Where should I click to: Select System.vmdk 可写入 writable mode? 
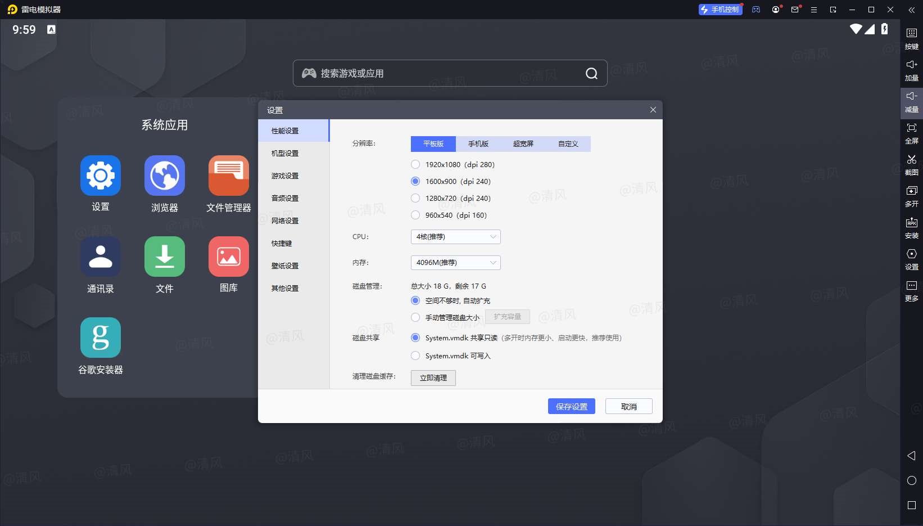point(415,356)
